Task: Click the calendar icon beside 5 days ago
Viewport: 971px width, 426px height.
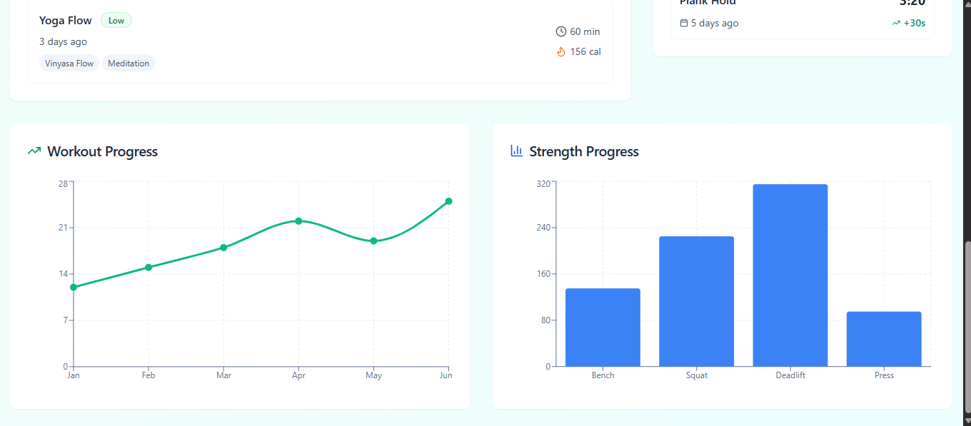Action: click(x=684, y=24)
